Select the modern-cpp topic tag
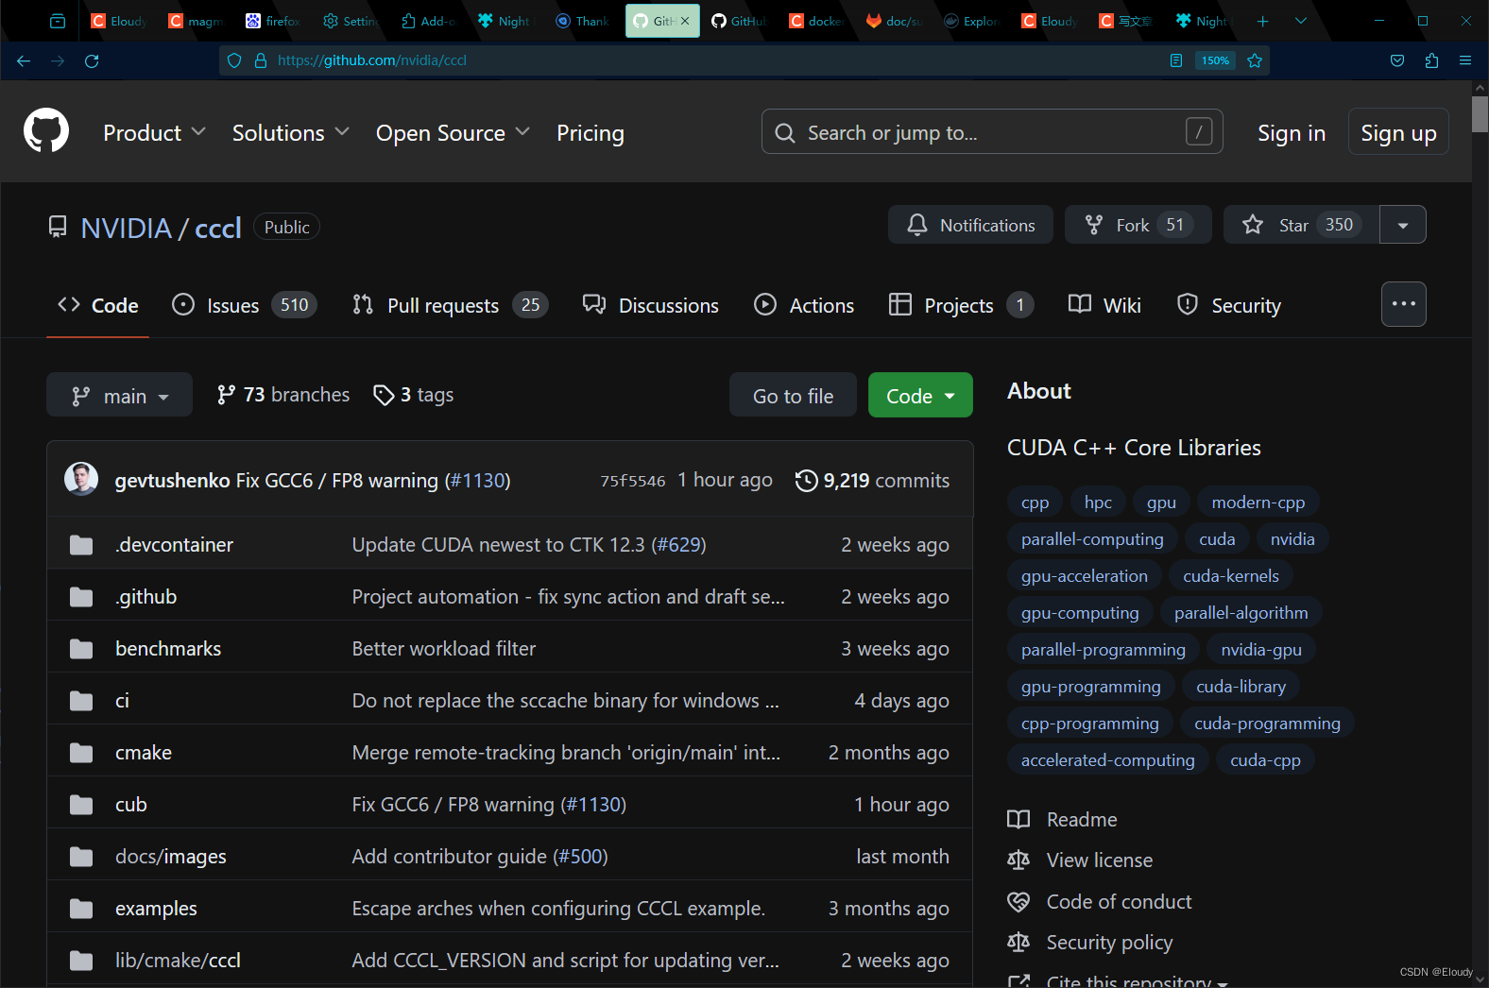This screenshot has width=1489, height=988. coord(1258,503)
